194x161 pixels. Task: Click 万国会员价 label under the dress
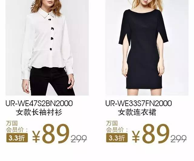pos(117,127)
